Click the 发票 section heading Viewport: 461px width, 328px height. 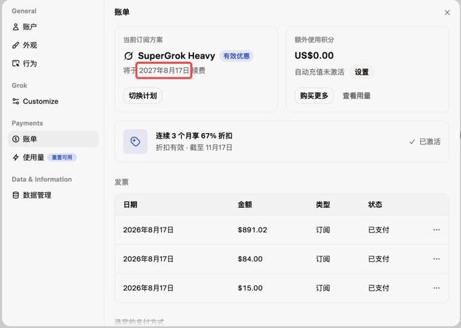click(121, 182)
